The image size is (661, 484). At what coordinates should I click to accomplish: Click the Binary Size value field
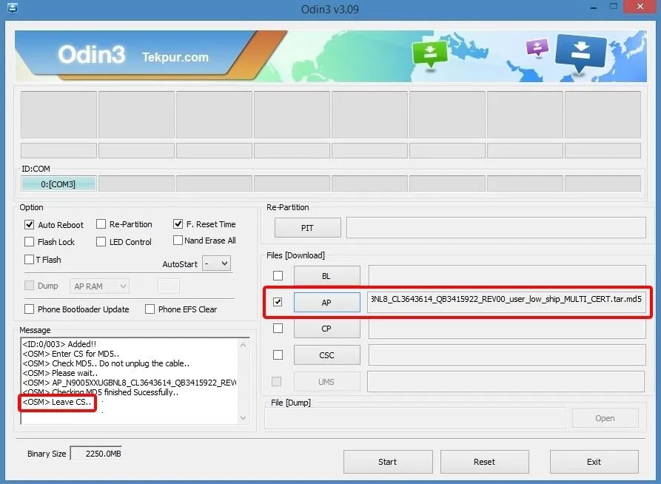(x=96, y=454)
